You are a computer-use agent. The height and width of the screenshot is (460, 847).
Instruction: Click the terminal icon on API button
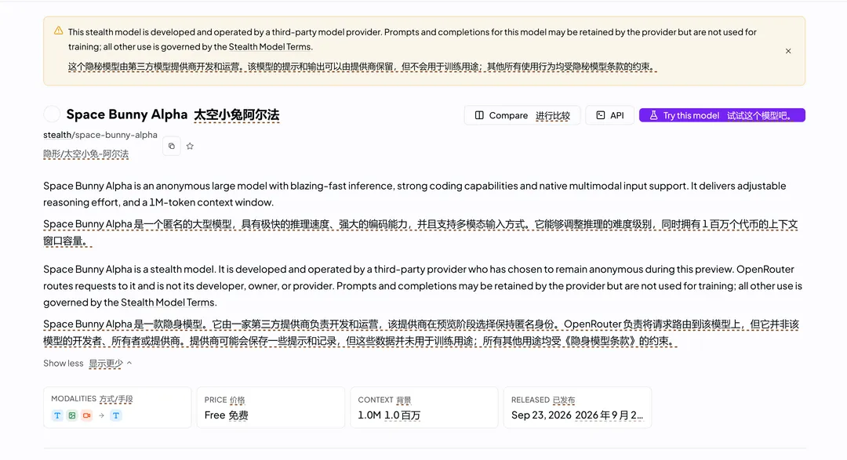pyautogui.click(x=601, y=115)
